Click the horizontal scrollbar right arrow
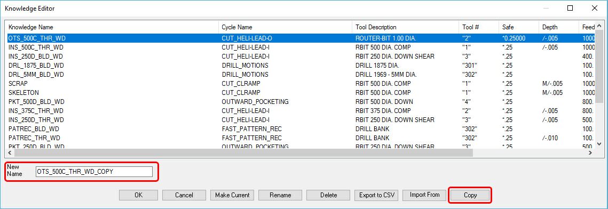Image resolution: width=608 pixels, height=209 pixels. click(590, 153)
